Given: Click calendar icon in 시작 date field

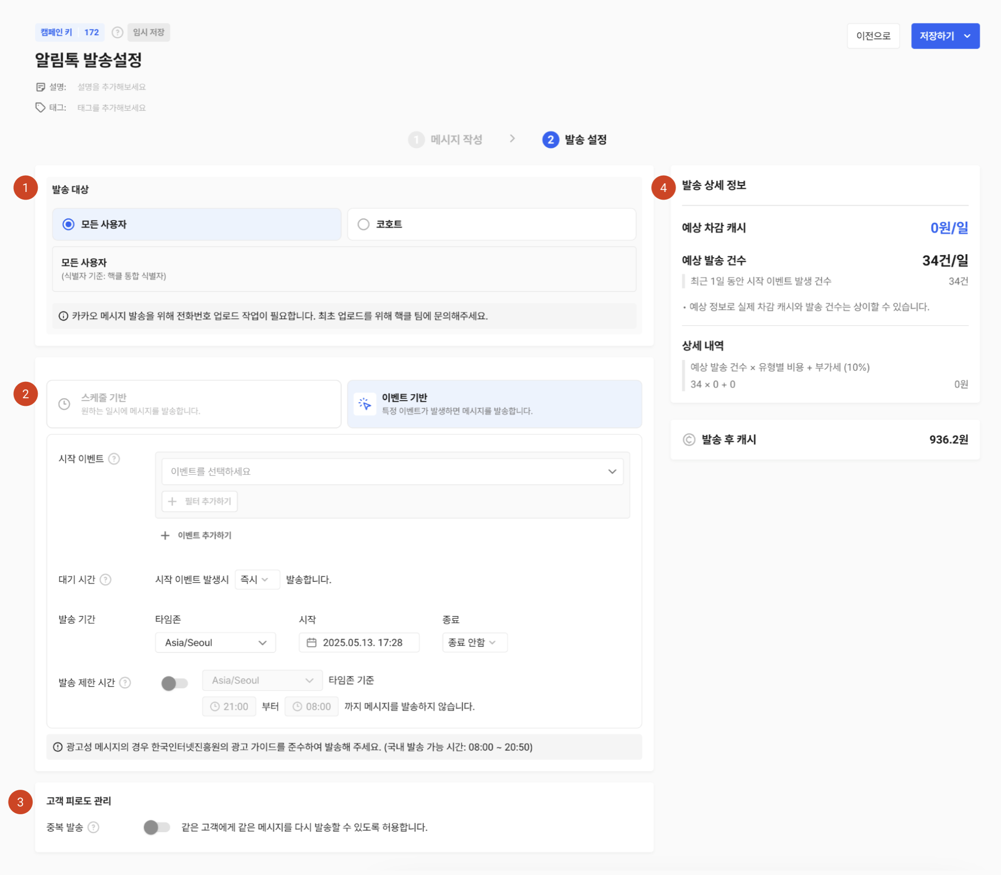Looking at the screenshot, I should tap(311, 643).
